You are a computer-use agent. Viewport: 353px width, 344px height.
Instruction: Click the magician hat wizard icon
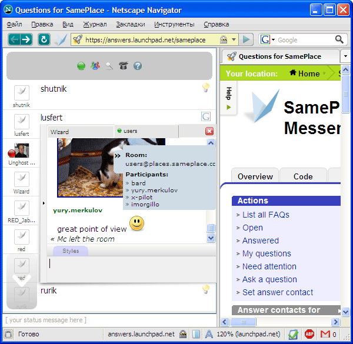(124, 65)
